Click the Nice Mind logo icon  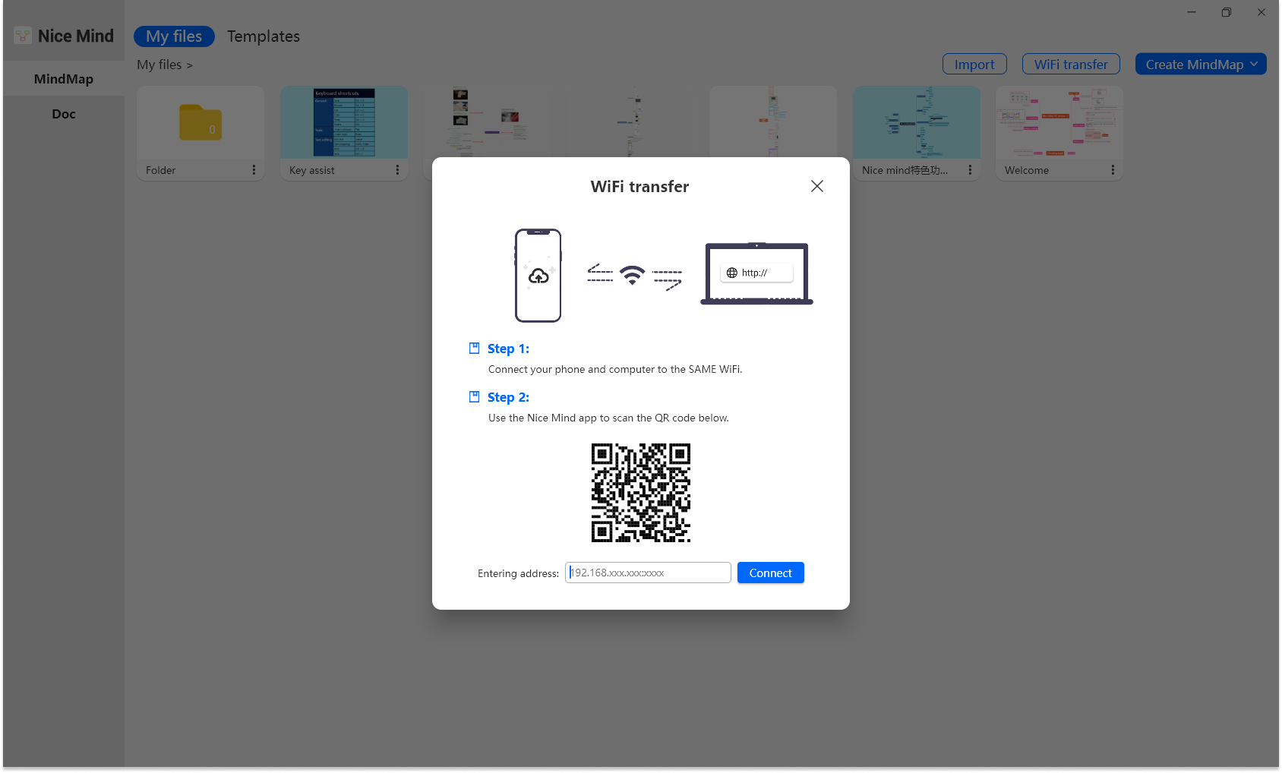click(21, 35)
